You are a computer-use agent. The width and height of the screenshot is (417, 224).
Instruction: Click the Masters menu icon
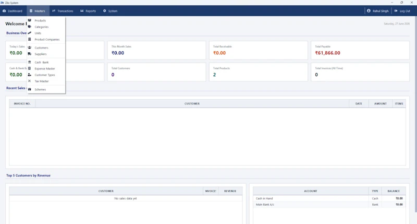coord(31,11)
